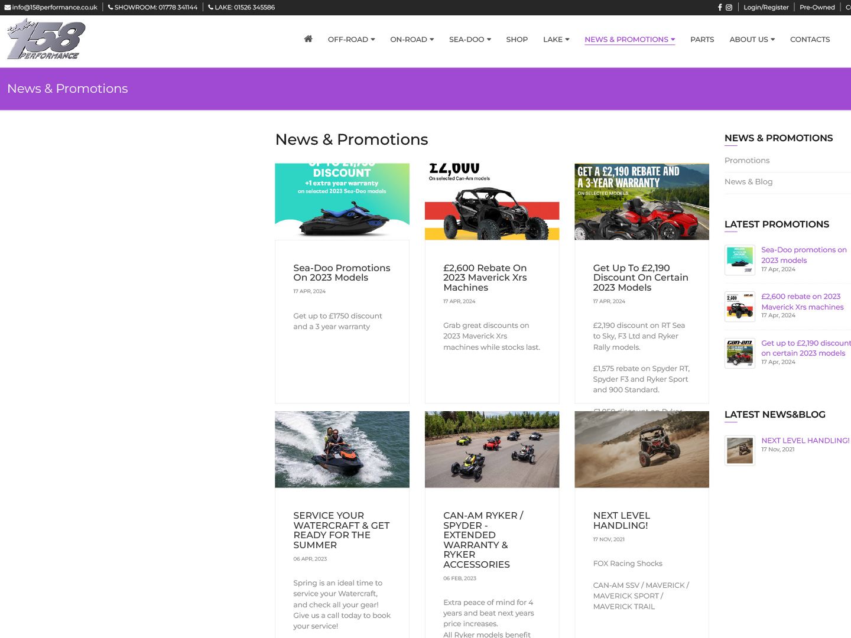Open the Sea-Doo discount banner image
The width and height of the screenshot is (851, 638).
click(342, 201)
